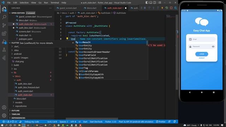Open pubspec.yaml from open editors
226x127 pixels.
click(25, 39)
